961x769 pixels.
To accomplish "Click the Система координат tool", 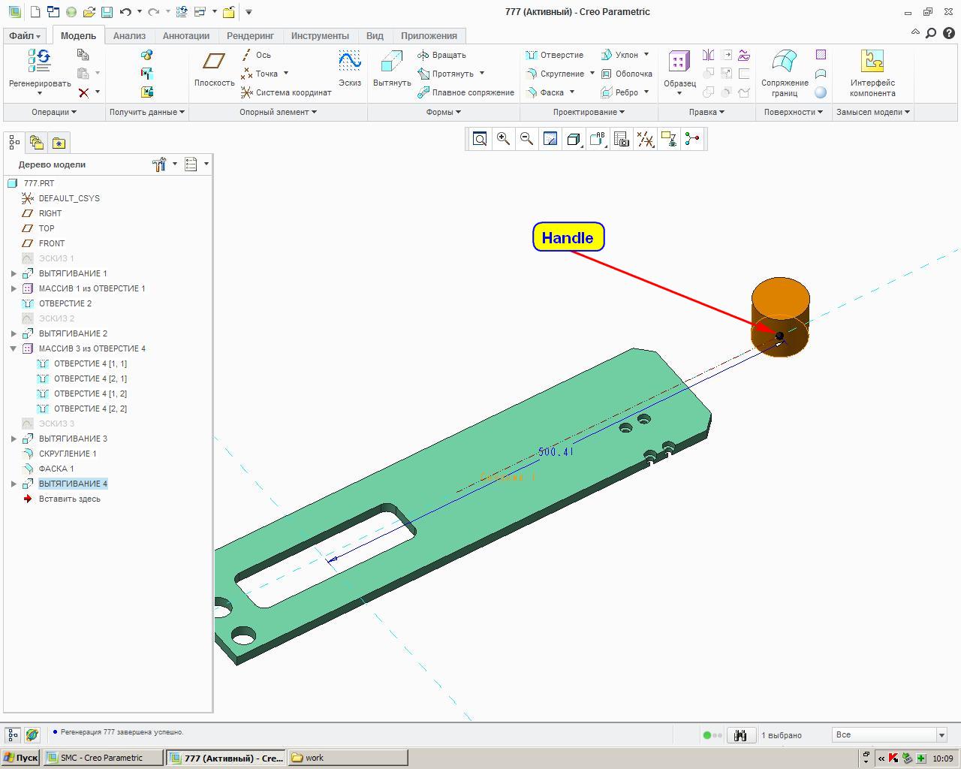I will click(286, 92).
